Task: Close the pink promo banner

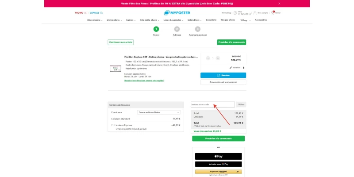Action: 279,4
